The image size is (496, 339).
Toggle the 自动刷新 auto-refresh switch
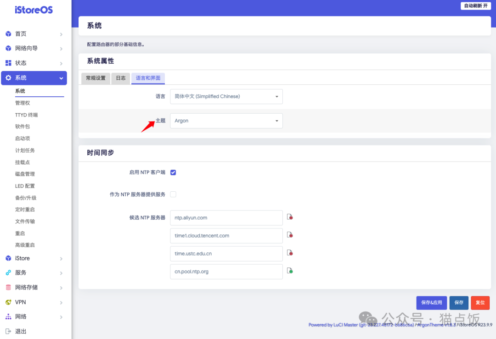click(475, 6)
